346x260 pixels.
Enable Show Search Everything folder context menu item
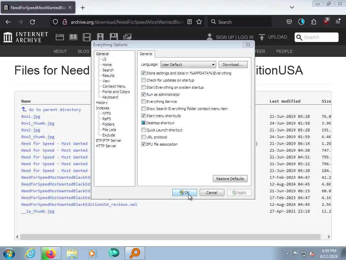[x=143, y=109]
